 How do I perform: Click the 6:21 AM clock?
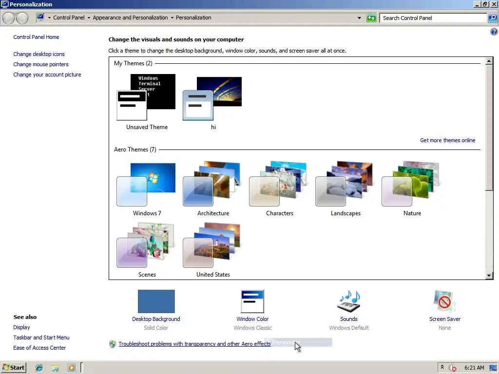tap(474, 368)
